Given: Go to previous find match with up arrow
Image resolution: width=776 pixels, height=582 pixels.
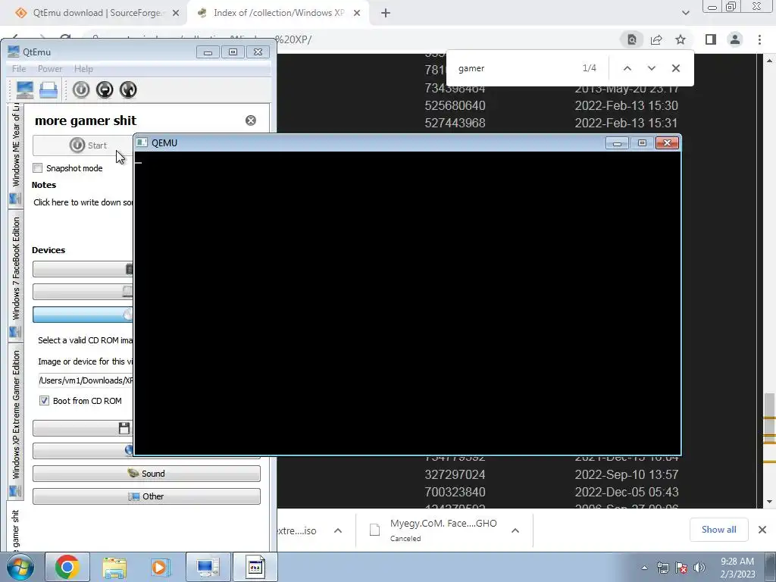Looking at the screenshot, I should pyautogui.click(x=627, y=68).
